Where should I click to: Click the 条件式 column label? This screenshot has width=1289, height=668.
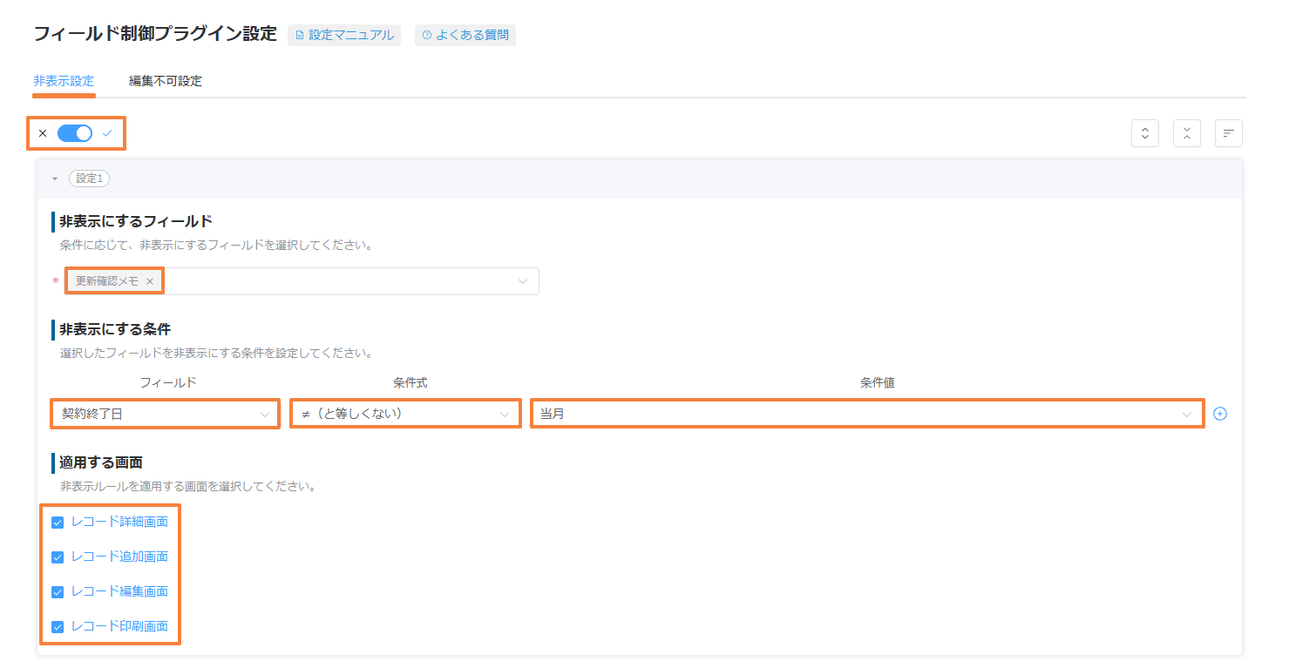click(x=410, y=382)
